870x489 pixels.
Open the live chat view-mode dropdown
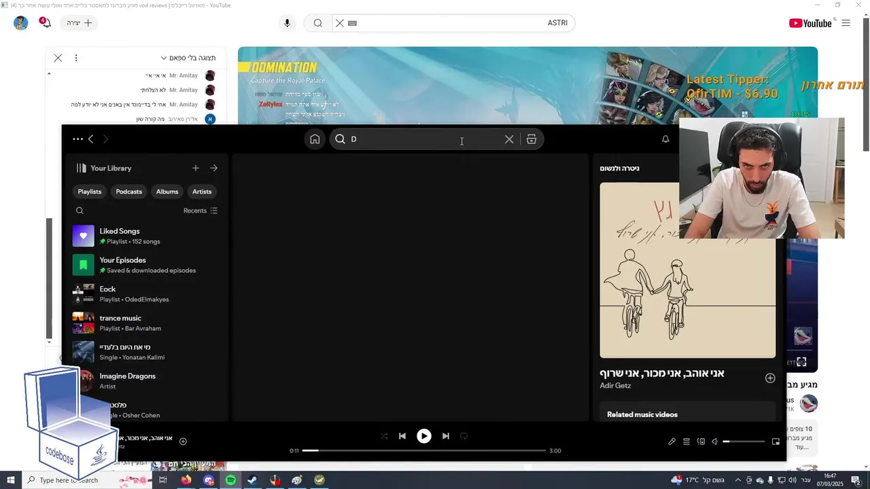click(x=188, y=58)
